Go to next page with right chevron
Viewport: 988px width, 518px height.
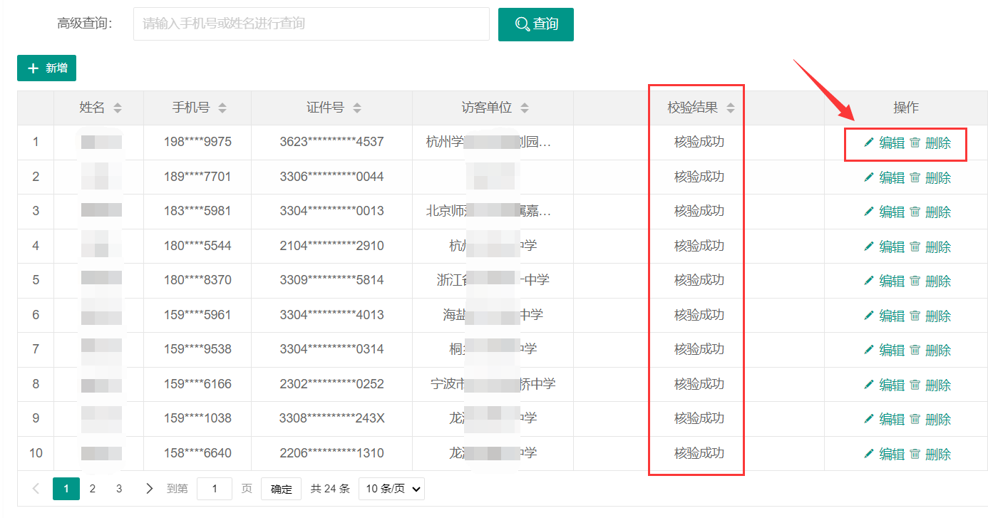(x=149, y=489)
